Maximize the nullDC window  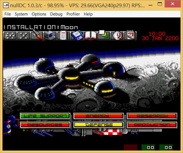point(160,4)
